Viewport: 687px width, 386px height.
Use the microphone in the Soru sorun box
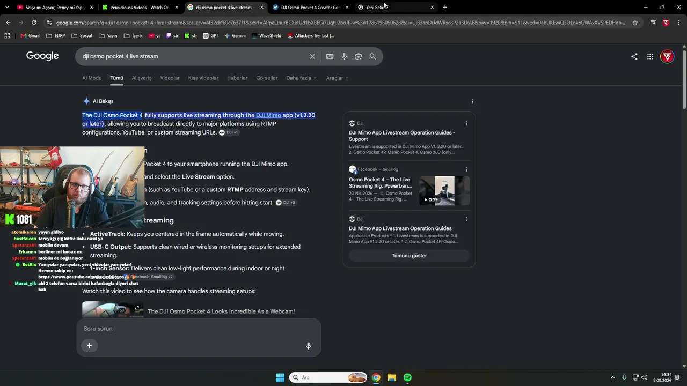(x=308, y=346)
